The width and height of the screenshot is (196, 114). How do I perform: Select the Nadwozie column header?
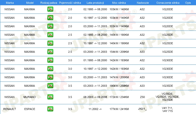(x=143, y=3)
